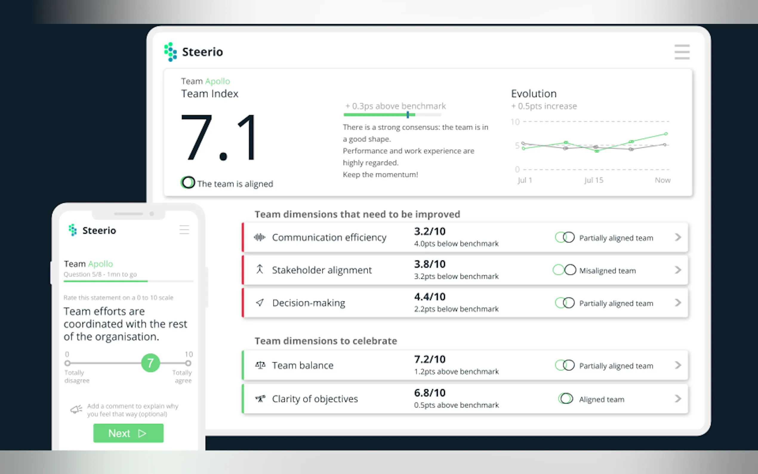Click the Team Apollo link on dashboard
The height and width of the screenshot is (474, 758).
point(218,81)
